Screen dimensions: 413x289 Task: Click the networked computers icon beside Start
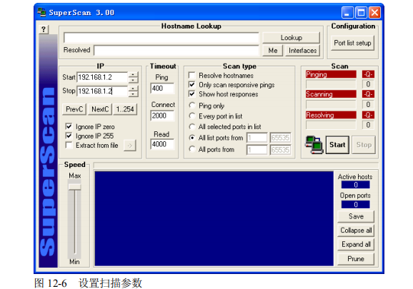point(314,145)
